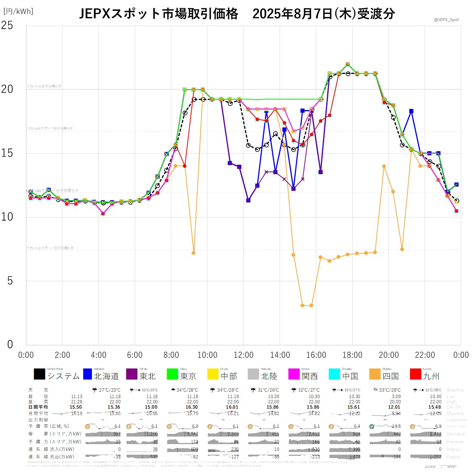The width and height of the screenshot is (474, 472).
Task: Click the chart title JEPXスポット市場取引価格
Action: (x=159, y=14)
